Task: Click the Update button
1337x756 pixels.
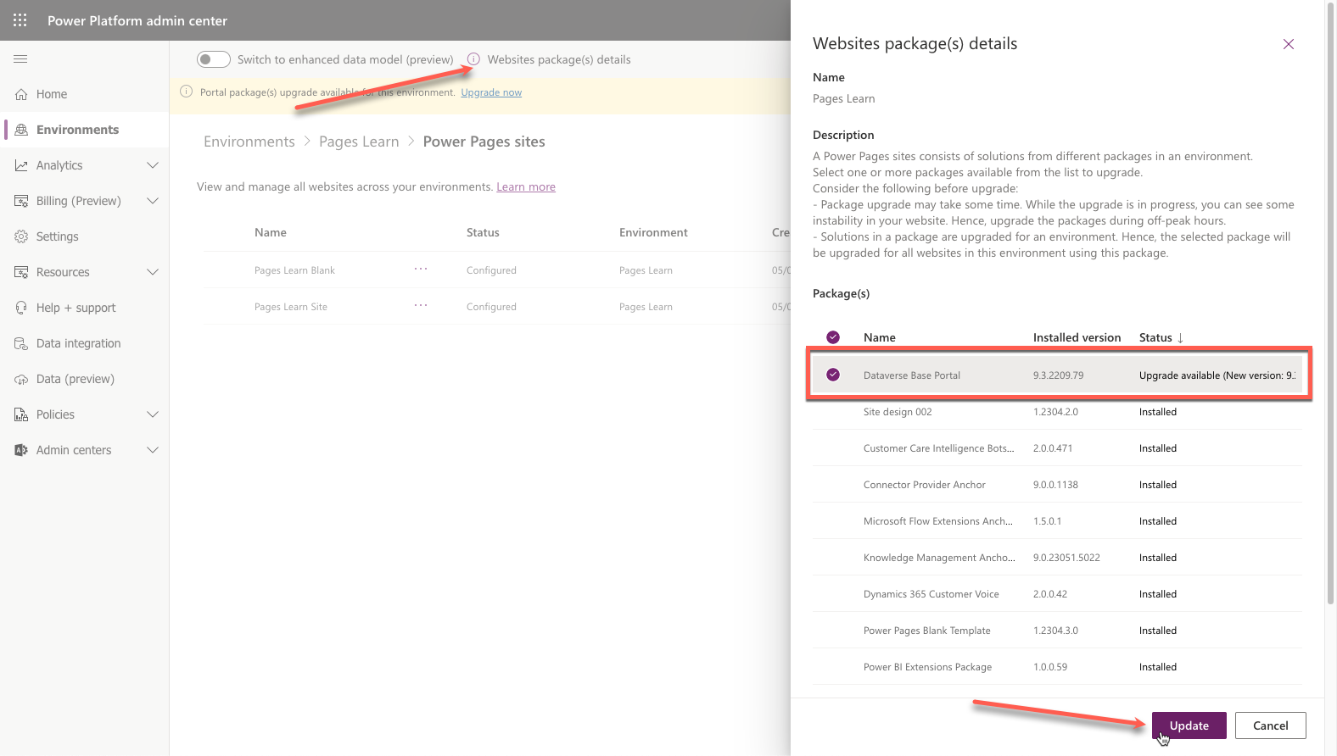Action: tap(1189, 725)
